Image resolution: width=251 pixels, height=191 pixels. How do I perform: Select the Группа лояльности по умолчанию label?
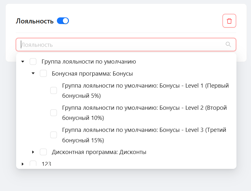click(x=89, y=62)
